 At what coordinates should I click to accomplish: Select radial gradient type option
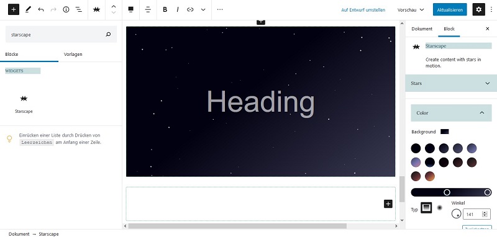(440, 208)
